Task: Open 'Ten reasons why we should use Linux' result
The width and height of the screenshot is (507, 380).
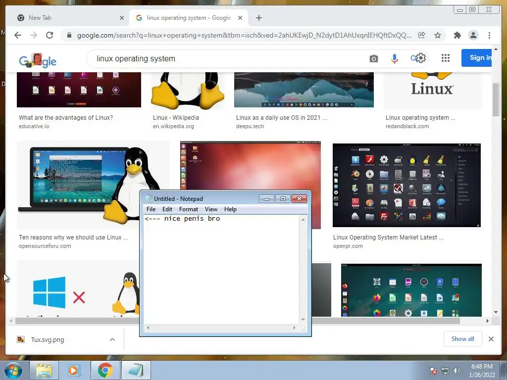Action: click(x=73, y=237)
